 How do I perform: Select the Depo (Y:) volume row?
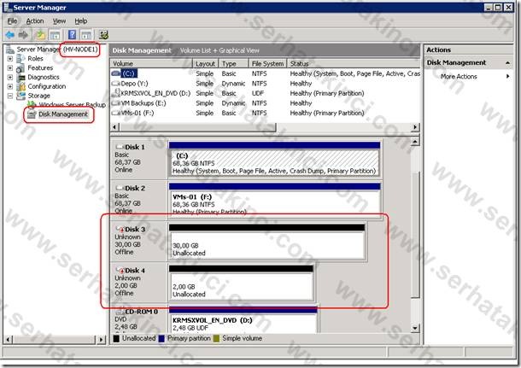click(265, 84)
